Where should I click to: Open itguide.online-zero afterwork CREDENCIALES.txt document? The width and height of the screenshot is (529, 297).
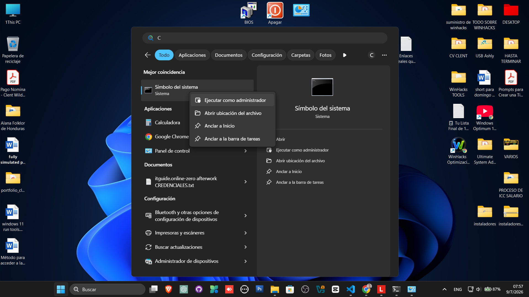(186, 182)
